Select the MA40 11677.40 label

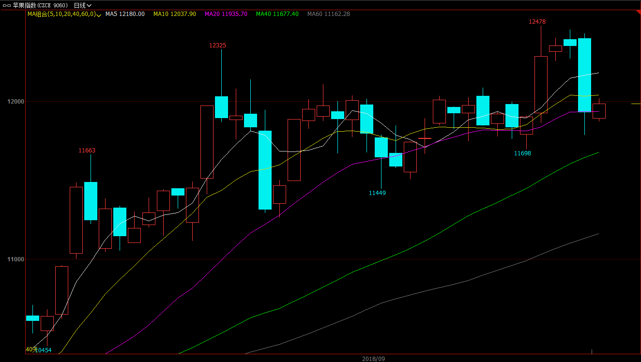pyautogui.click(x=277, y=14)
